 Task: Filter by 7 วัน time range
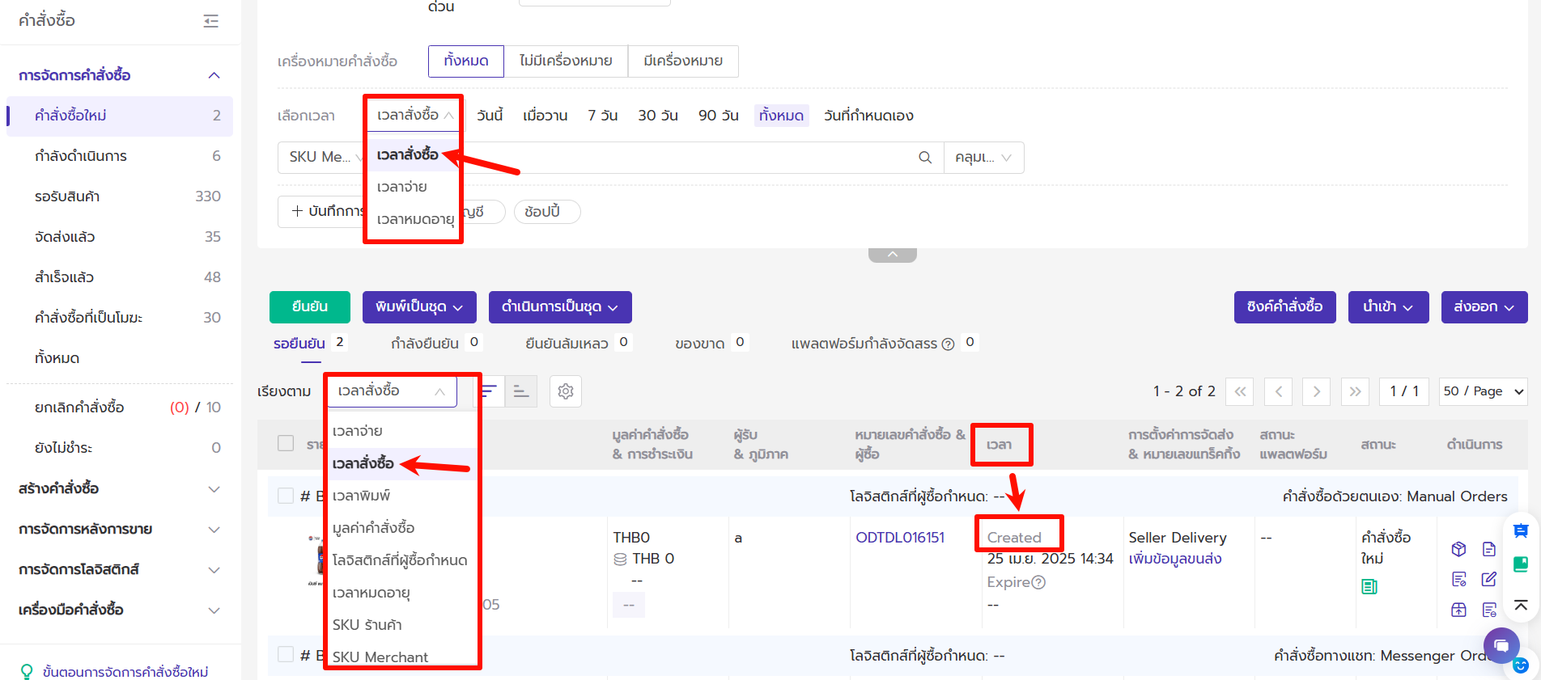(x=603, y=116)
